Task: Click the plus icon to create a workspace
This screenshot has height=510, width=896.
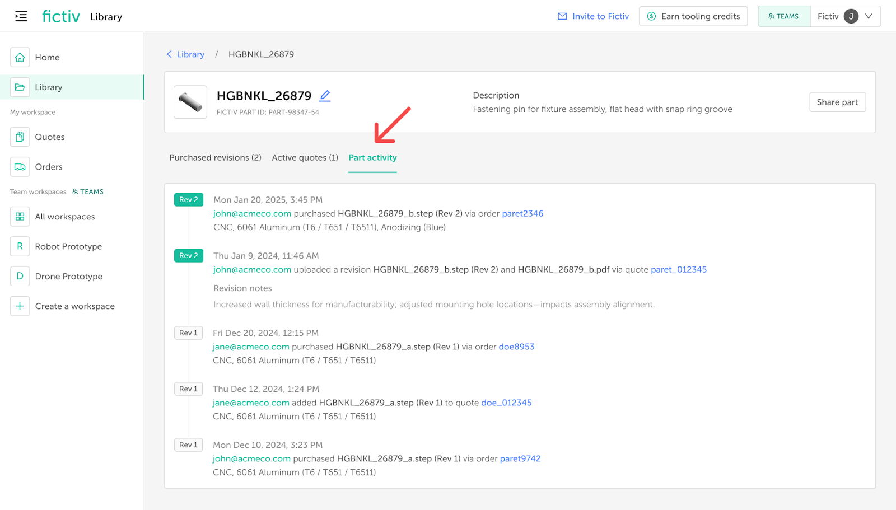Action: coord(20,306)
